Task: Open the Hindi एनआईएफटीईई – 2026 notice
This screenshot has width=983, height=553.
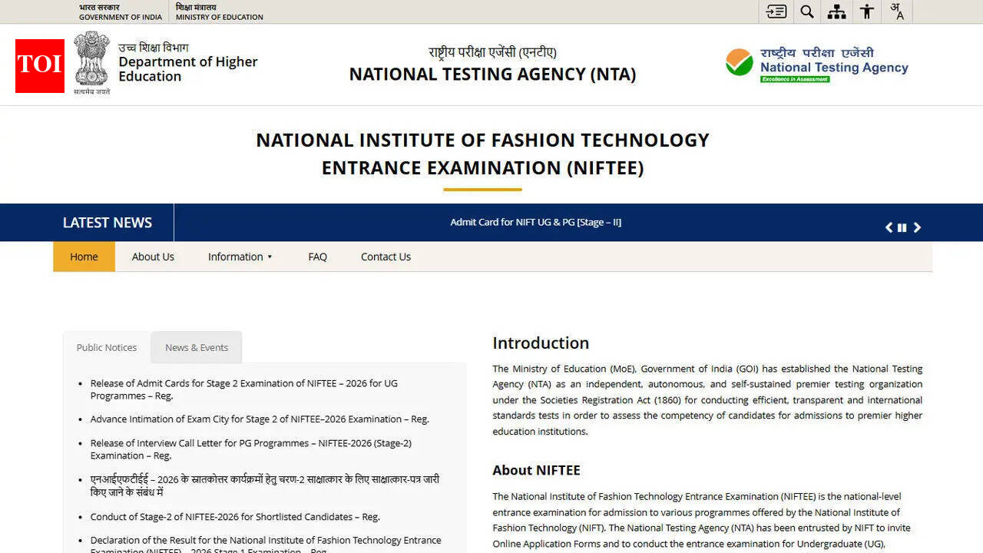Action: (x=265, y=485)
